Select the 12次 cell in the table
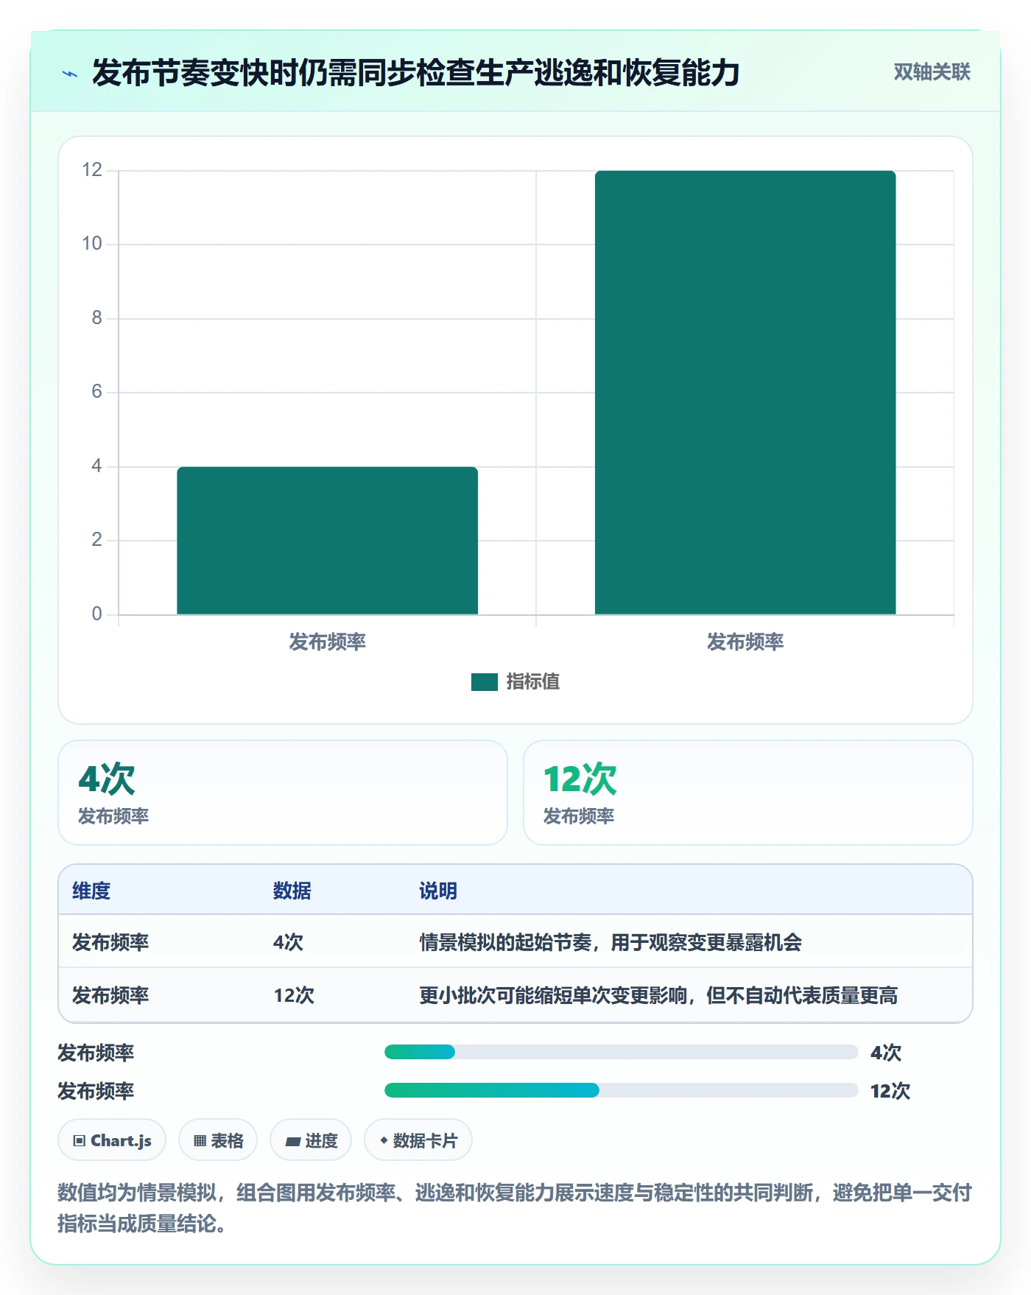 [294, 995]
